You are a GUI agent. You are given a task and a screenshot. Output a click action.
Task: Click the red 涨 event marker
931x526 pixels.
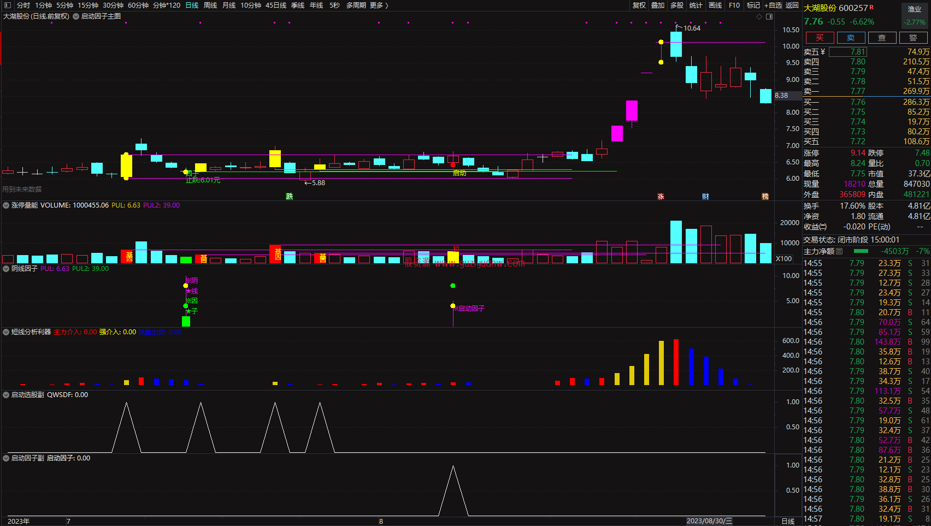coord(661,197)
